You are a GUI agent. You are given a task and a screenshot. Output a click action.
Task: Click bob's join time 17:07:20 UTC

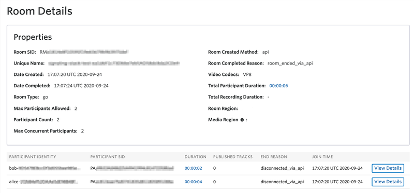tap(337, 168)
